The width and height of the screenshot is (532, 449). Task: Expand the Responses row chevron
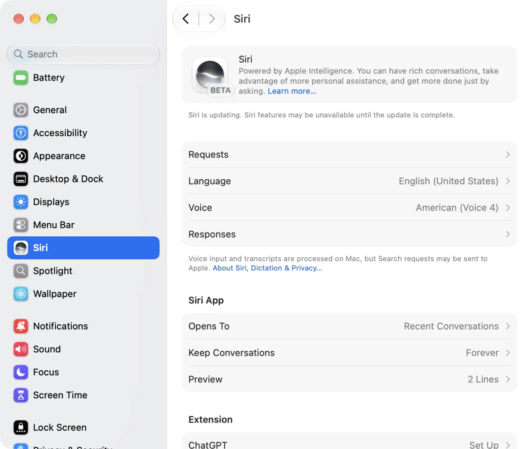[x=508, y=234]
